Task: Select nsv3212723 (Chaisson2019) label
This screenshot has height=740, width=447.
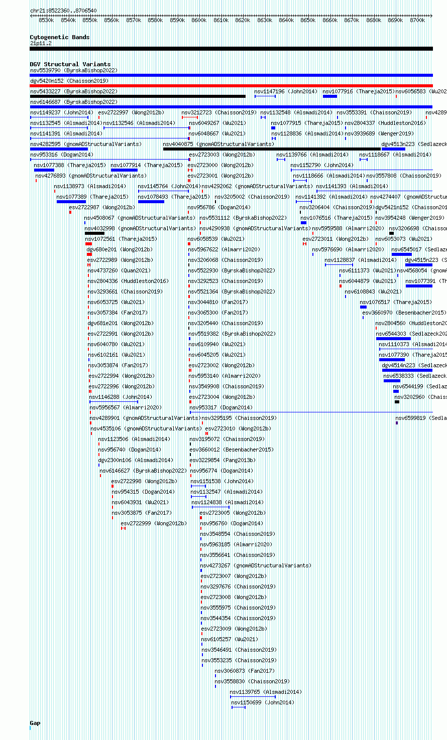Action: point(219,112)
